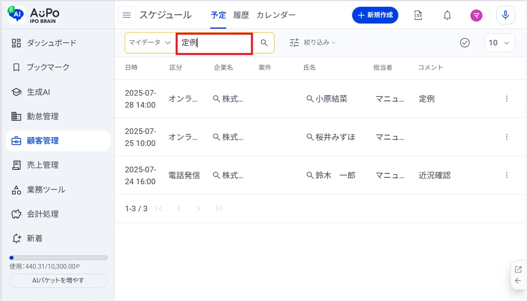Open the rows-per-page 10 dropdown
The width and height of the screenshot is (527, 301).
(500, 43)
